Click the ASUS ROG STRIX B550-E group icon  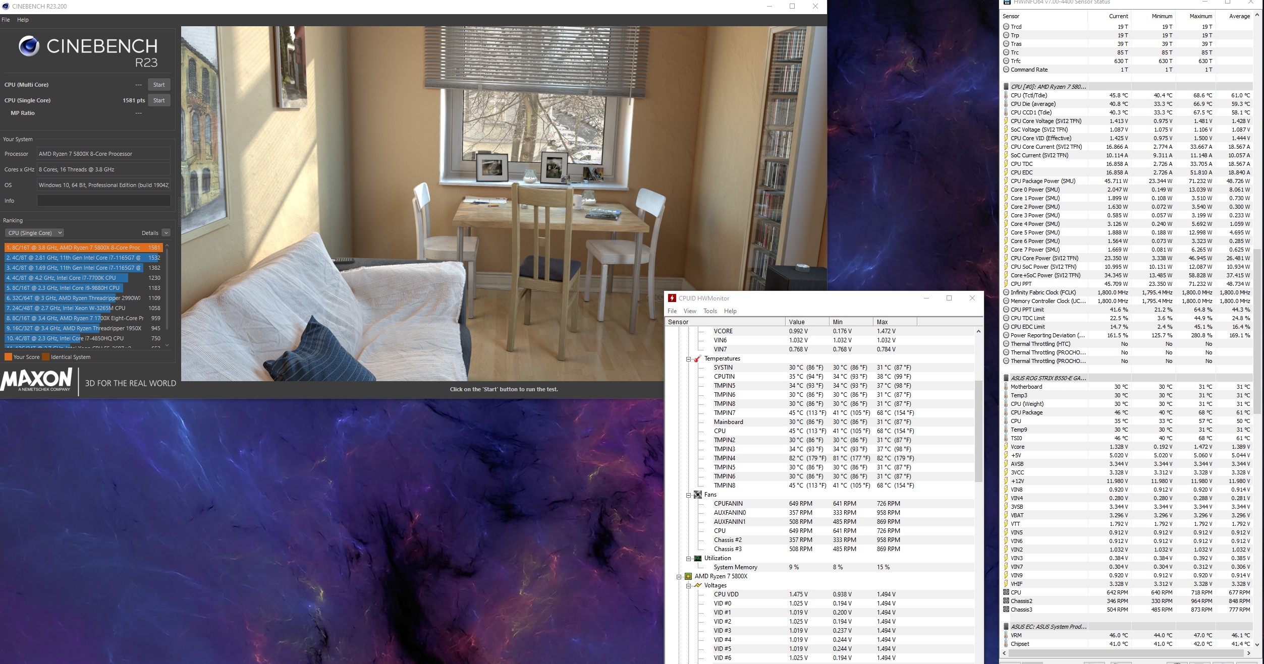[x=1006, y=378]
